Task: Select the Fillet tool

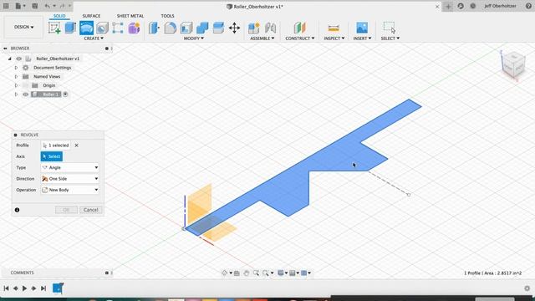Action: click(170, 28)
